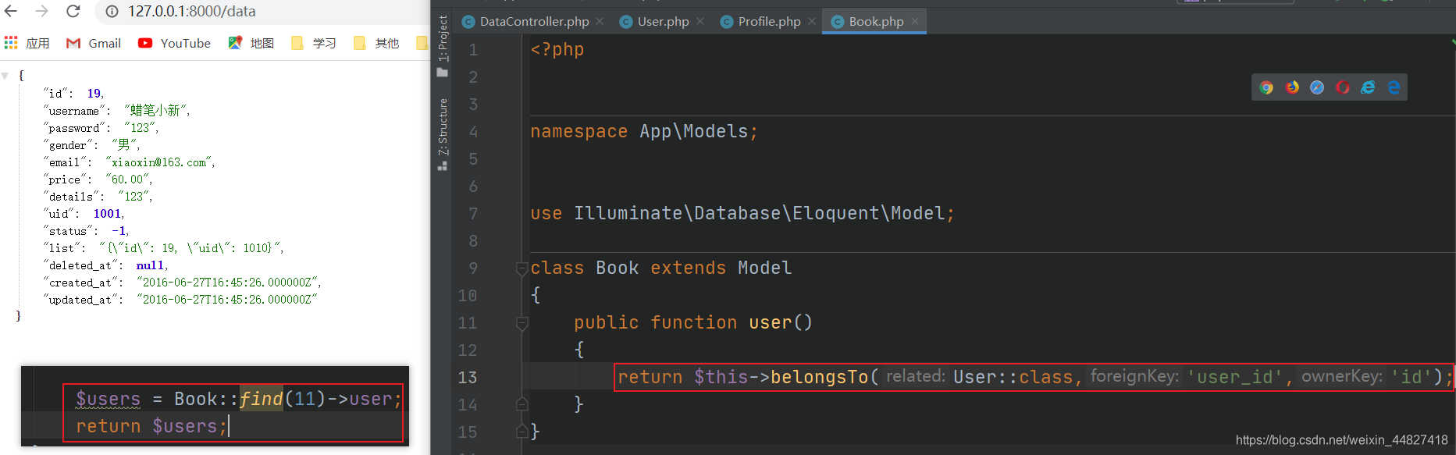Open the 1: Project tool window

pos(443,38)
